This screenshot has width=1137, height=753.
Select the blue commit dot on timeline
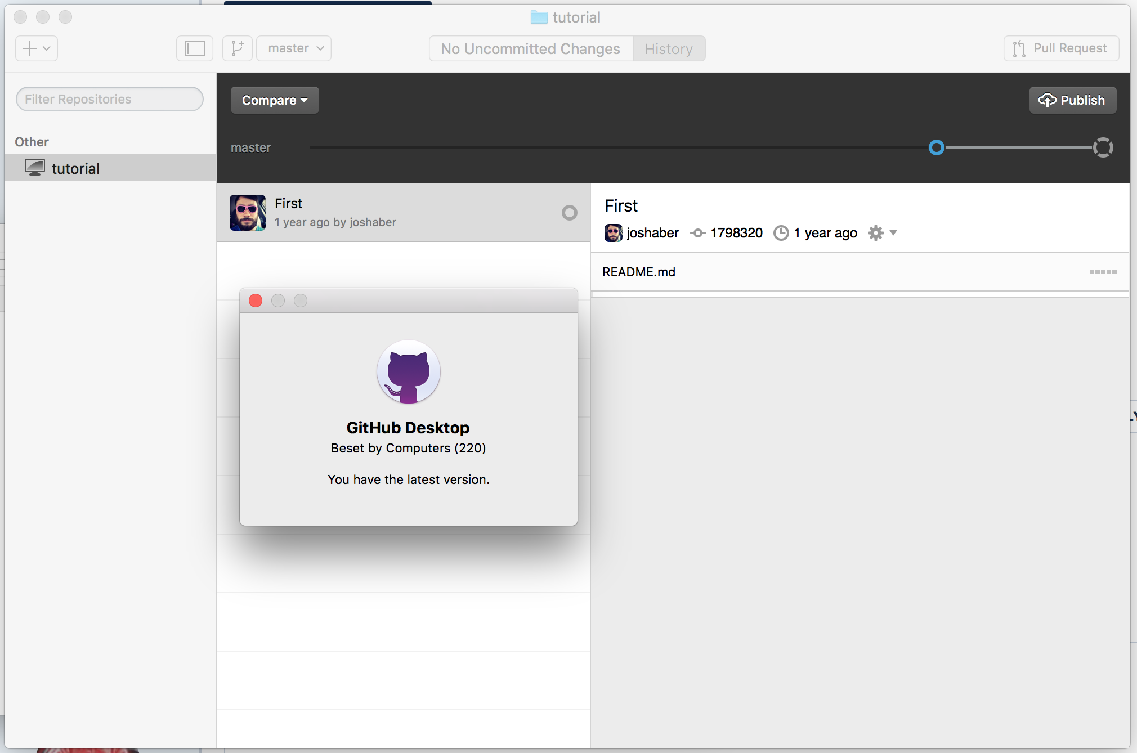[x=937, y=147]
